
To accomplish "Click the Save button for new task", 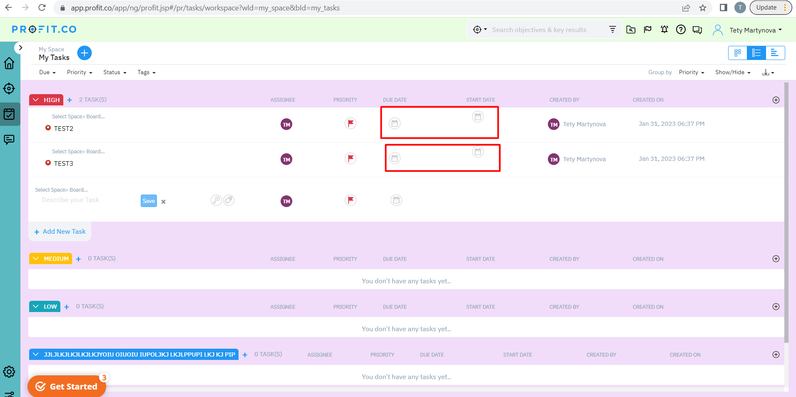I will (x=149, y=201).
